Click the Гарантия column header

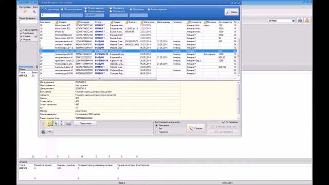(x=177, y=22)
